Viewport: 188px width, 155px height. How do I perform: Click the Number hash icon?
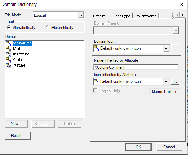(9, 60)
